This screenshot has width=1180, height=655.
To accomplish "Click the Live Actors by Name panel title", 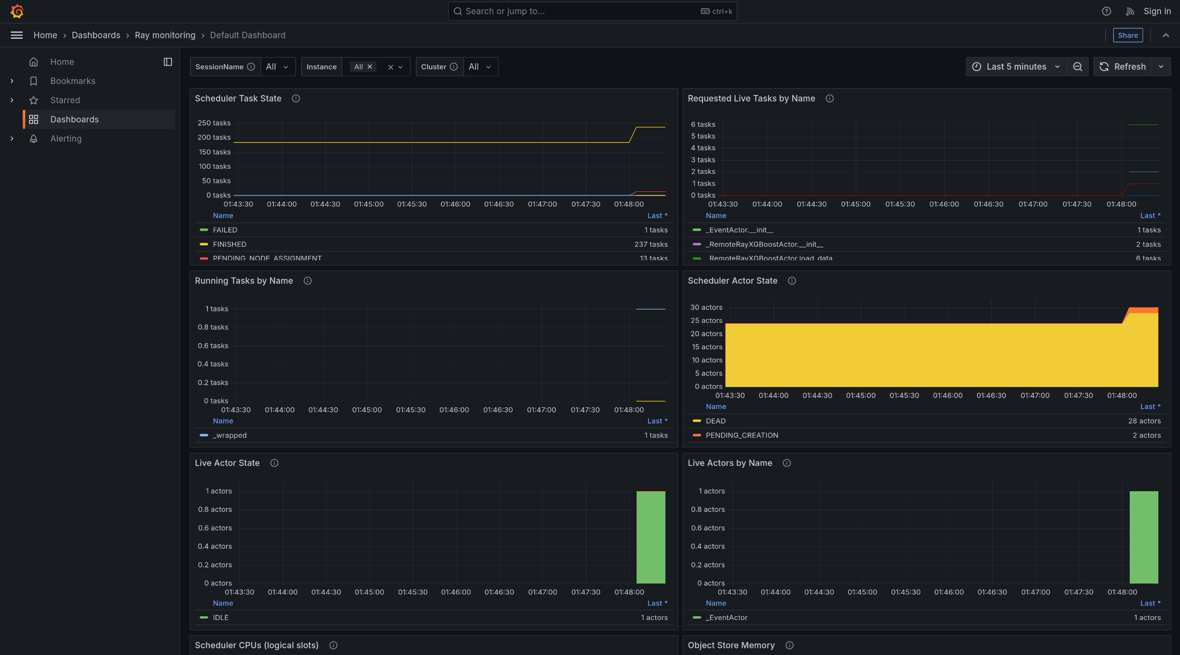I will [730, 463].
